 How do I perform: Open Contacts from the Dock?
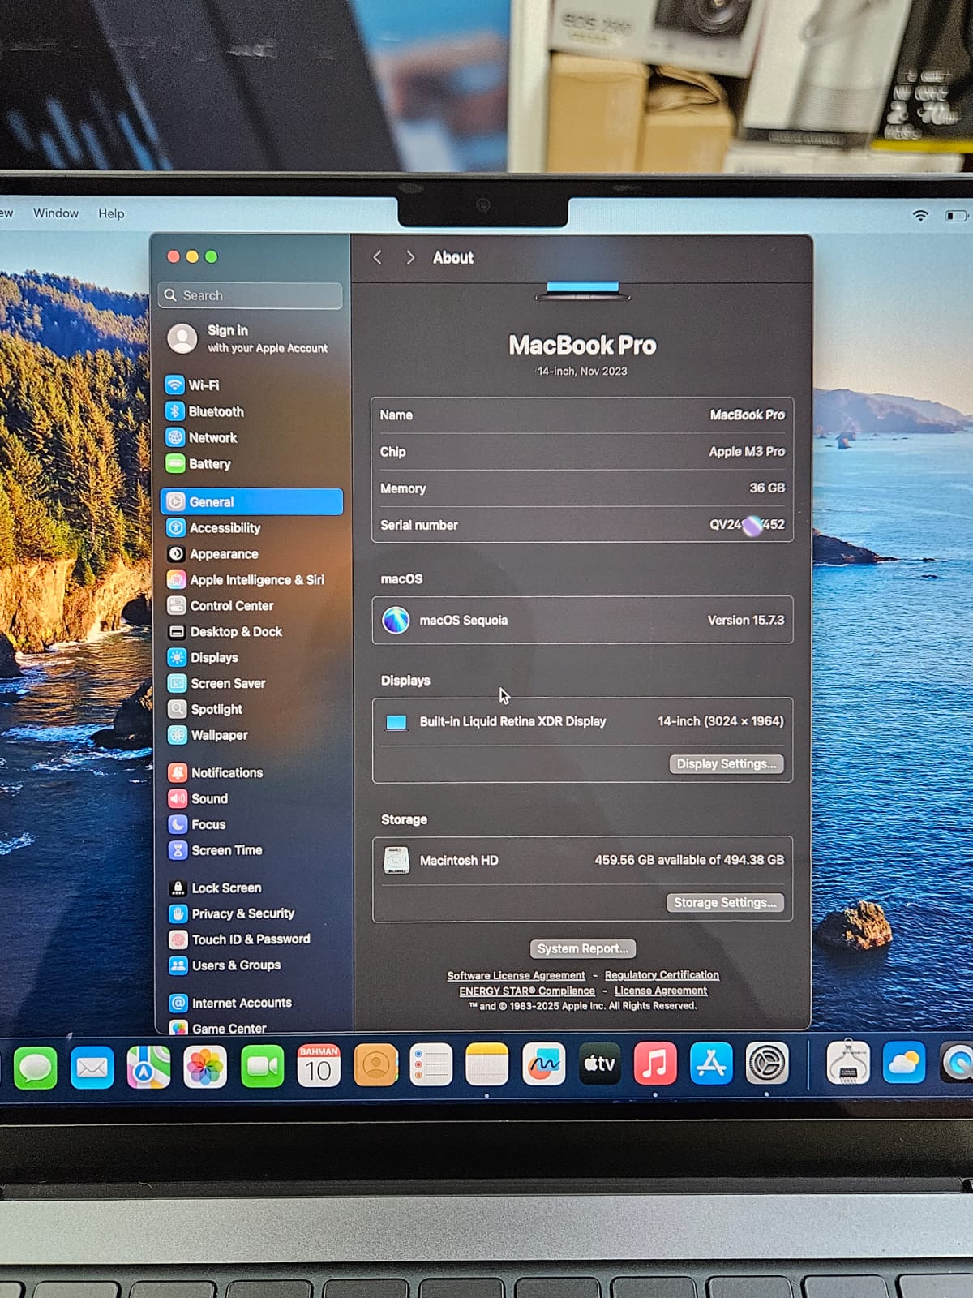point(375,1065)
